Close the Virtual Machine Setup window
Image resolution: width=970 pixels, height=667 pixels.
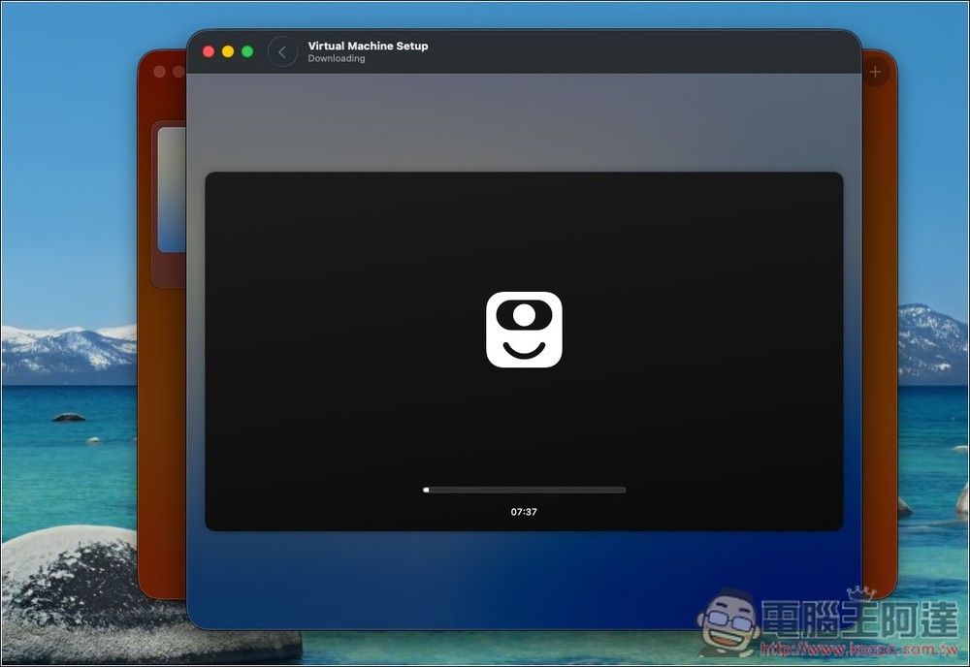click(209, 51)
